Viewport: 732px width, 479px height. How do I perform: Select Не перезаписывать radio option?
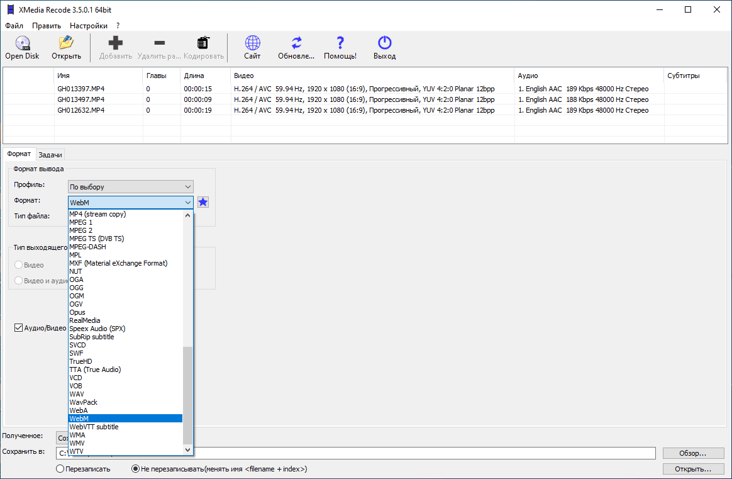[135, 469]
